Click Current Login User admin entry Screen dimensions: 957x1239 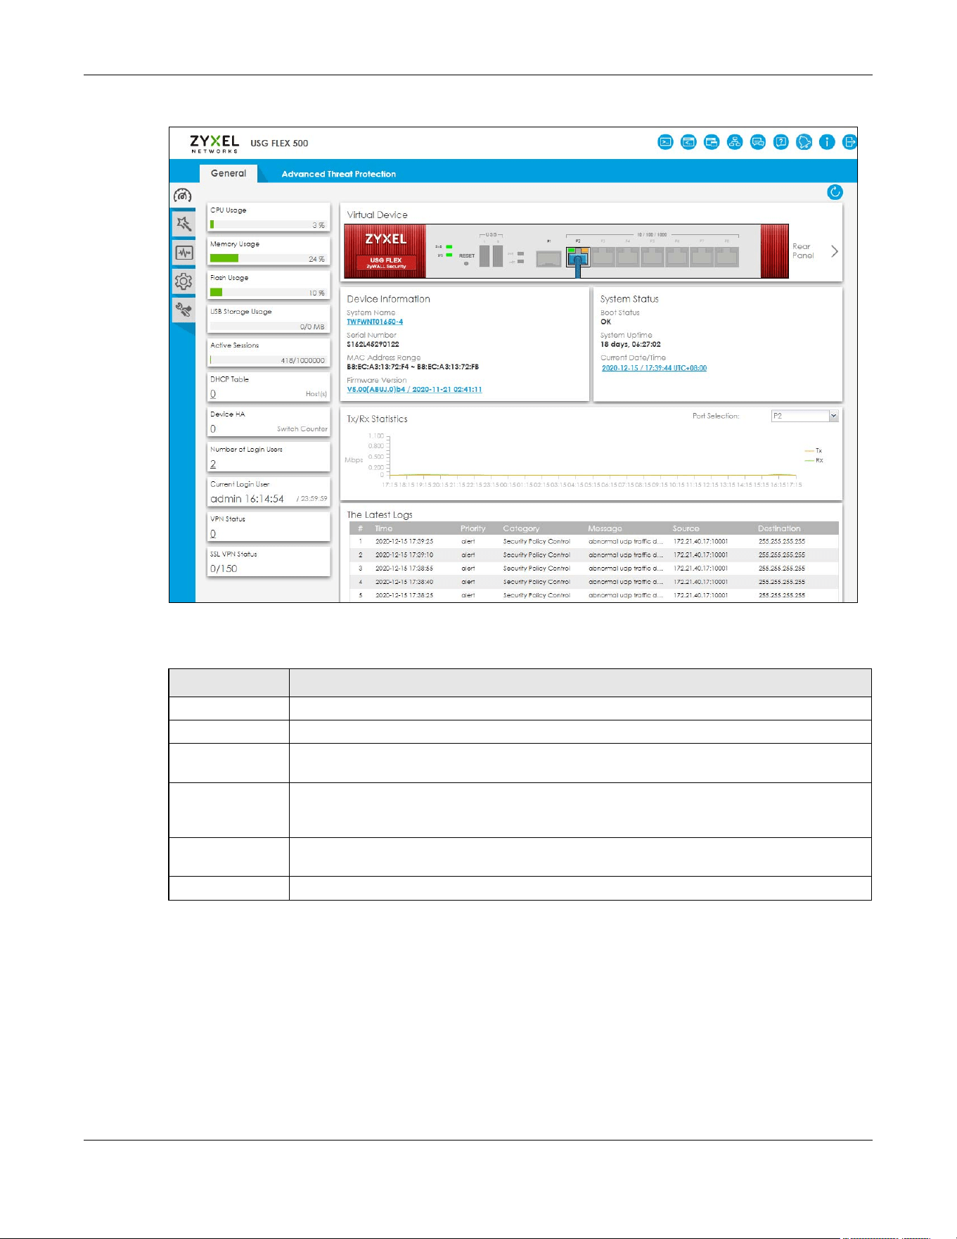pyautogui.click(x=247, y=499)
